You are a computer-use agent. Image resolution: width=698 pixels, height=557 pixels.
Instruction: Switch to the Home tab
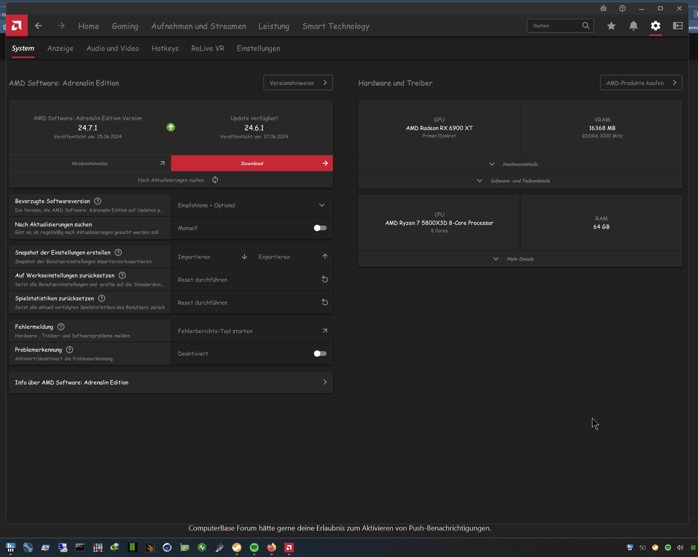[89, 26]
